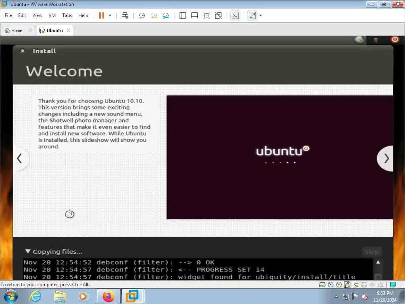Launch Internet Explorer from the taskbar
The image size is (405, 304).
35,296
